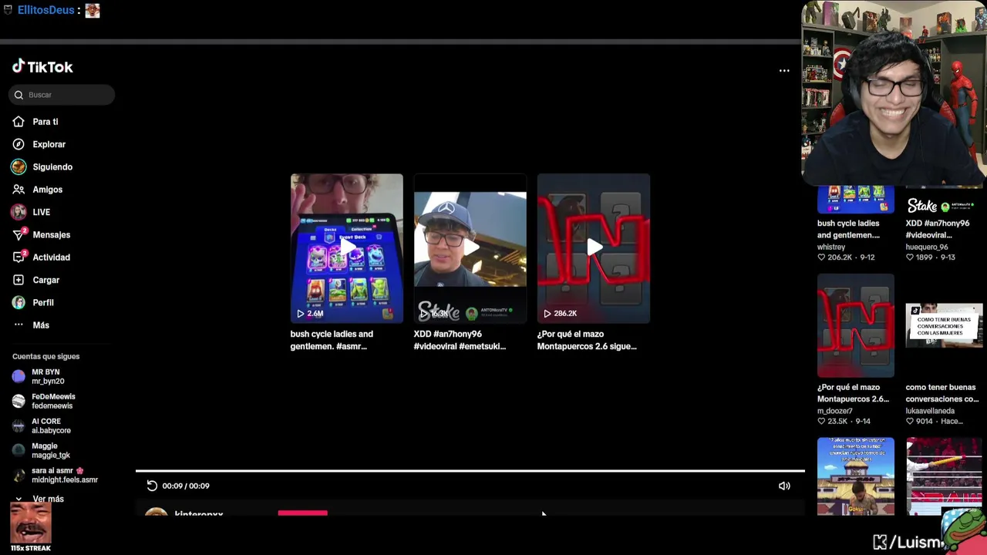Click MR BYN account avatar
The width and height of the screenshot is (987, 555).
(x=19, y=376)
